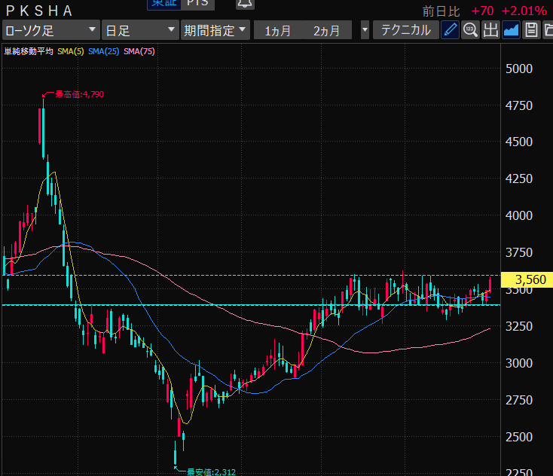
Task: Click the 単純移動平均 legend title
Action: pyautogui.click(x=28, y=51)
